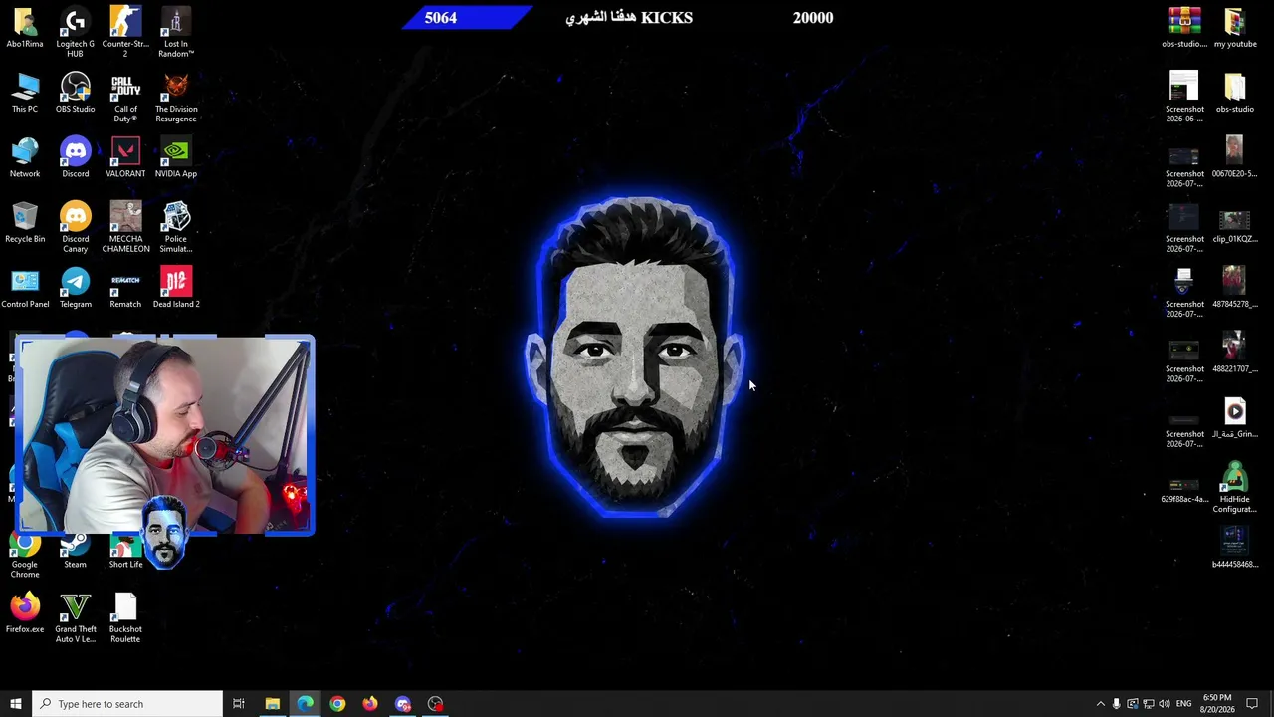Open File Explorer from the taskbar
Viewport: 1274px width, 717px height.
[272, 704]
